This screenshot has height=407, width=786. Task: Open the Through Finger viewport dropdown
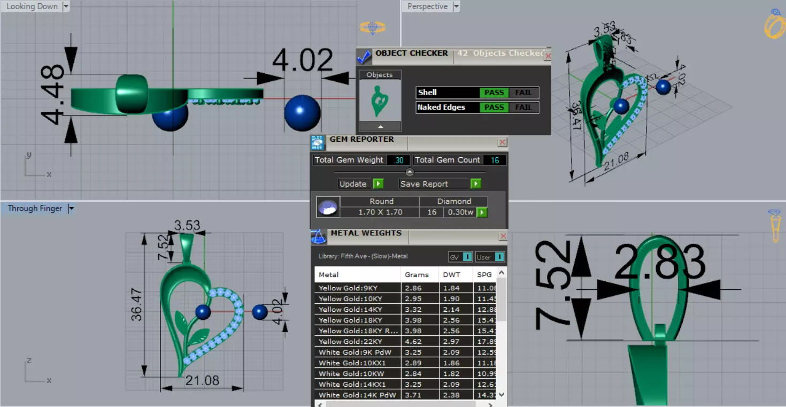click(x=71, y=209)
